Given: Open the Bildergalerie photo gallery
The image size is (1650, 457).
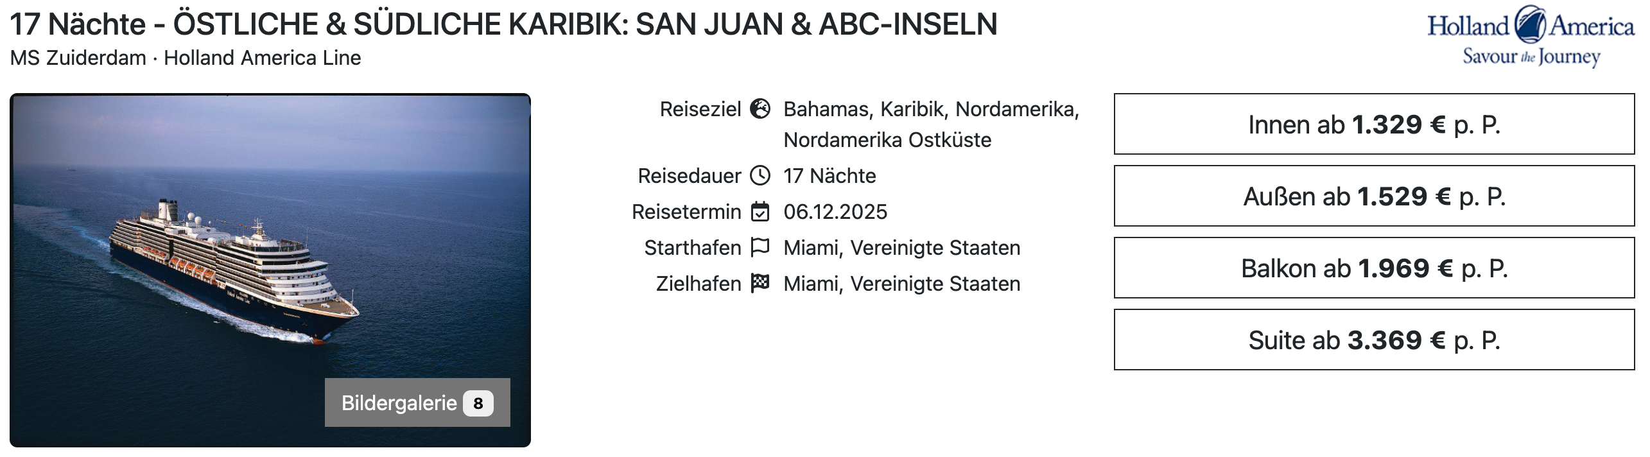Looking at the screenshot, I should click(399, 403).
